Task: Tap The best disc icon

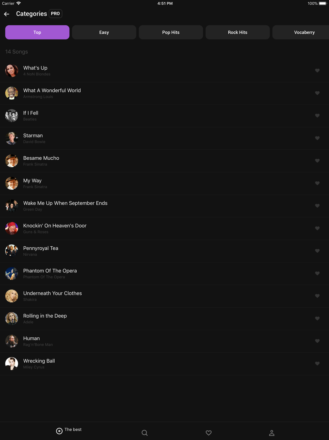Action: [59, 431]
